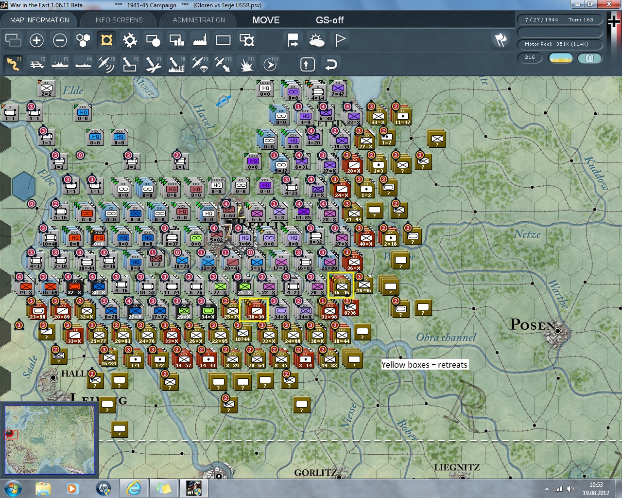This screenshot has width=622, height=498.
Task: Click the factory display icon
Action: 200,40
